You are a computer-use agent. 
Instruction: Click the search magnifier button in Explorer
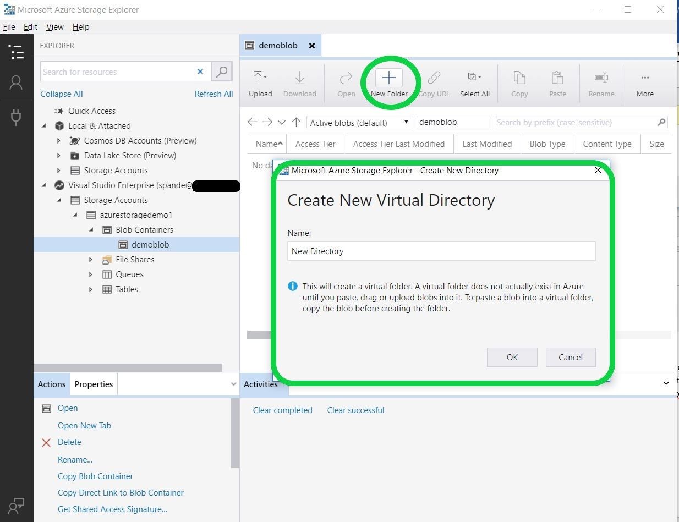tap(222, 72)
